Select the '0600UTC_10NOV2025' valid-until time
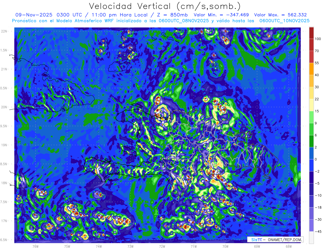Image resolution: width=324 pixels, height=250 pixels. click(x=284, y=21)
